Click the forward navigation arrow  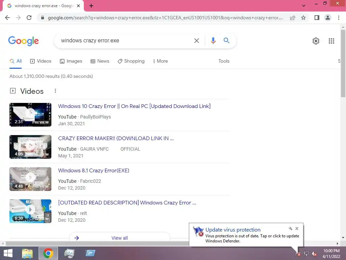tap(18, 18)
